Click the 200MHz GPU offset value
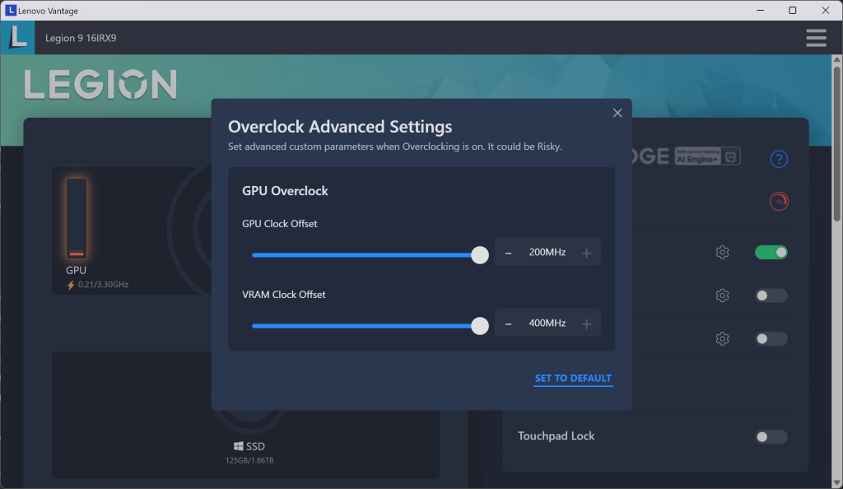The height and width of the screenshot is (489, 843). point(547,252)
